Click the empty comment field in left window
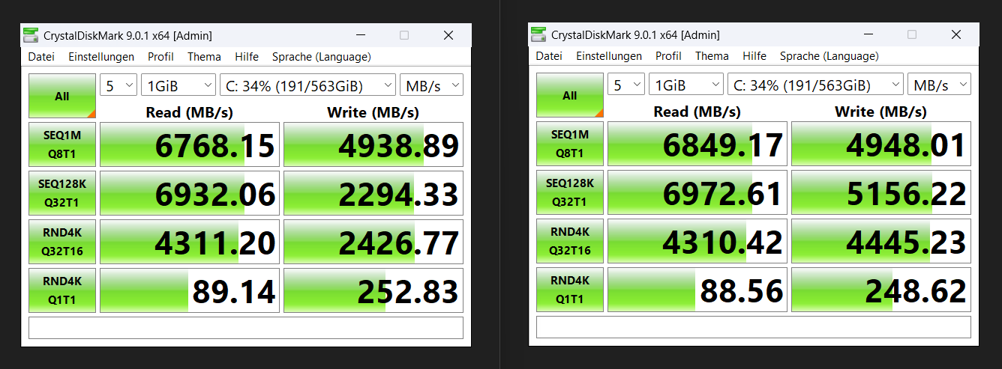1002x369 pixels. click(x=246, y=328)
